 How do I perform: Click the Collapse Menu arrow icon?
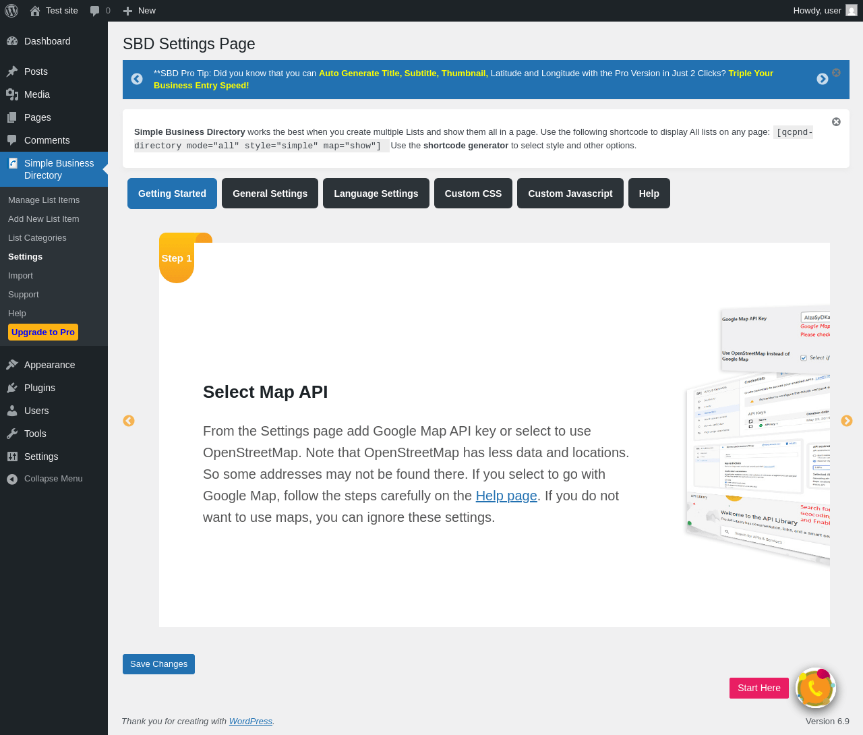point(12,479)
